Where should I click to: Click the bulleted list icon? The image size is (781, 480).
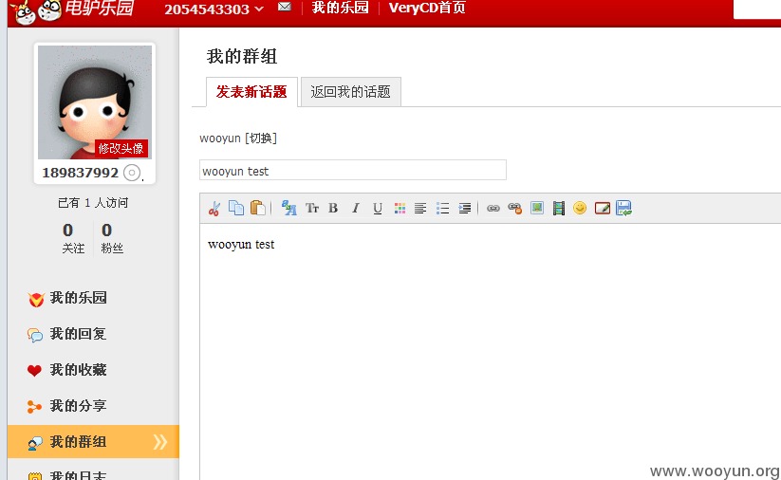point(442,208)
